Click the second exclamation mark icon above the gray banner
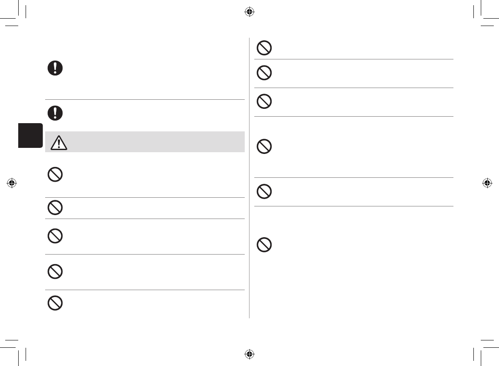 [55, 113]
